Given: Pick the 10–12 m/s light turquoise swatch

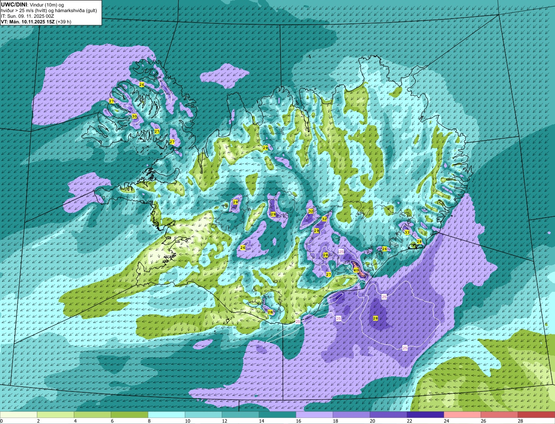Looking at the screenshot, I should point(203,414).
